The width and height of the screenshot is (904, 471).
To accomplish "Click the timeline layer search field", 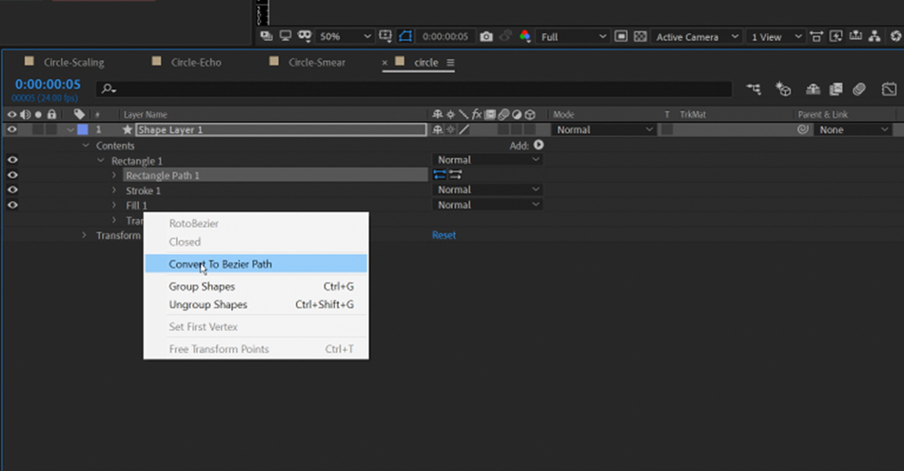I will 414,88.
